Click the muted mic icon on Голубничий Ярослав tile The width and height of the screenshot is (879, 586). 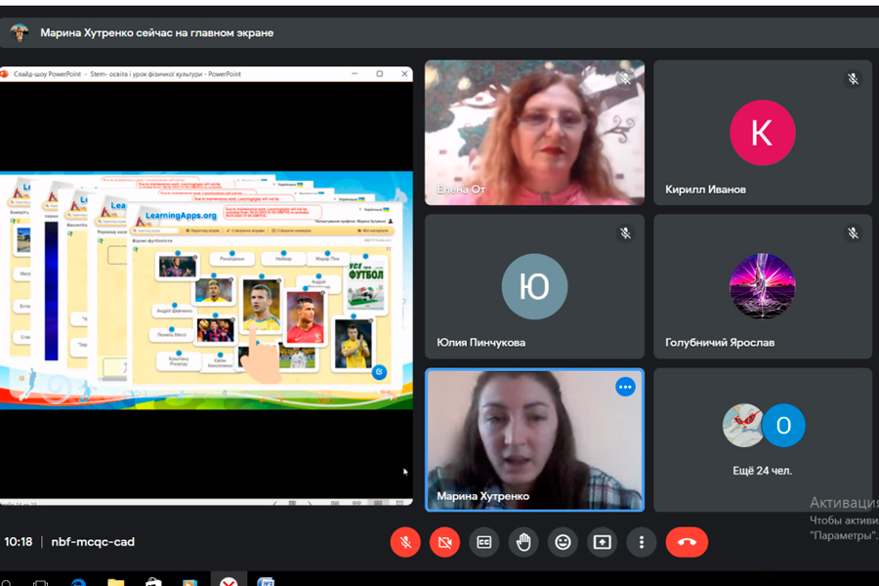tap(853, 232)
